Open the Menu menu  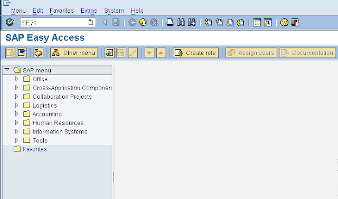[x=18, y=11]
